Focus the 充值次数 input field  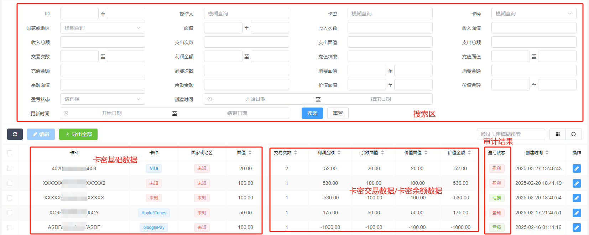pos(390,56)
